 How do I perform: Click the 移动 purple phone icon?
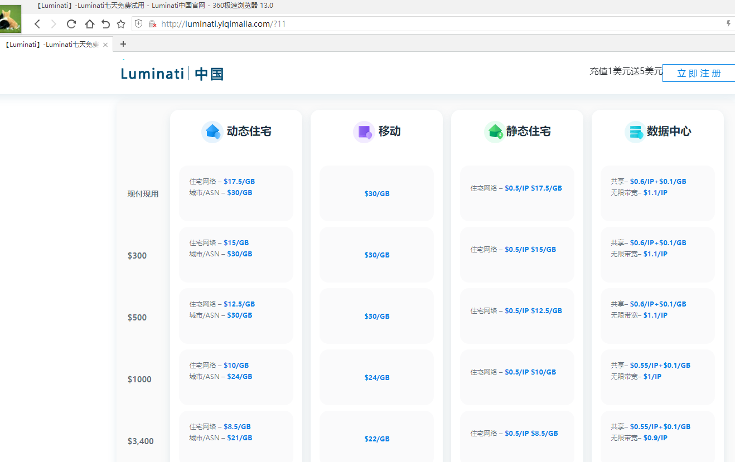(364, 132)
